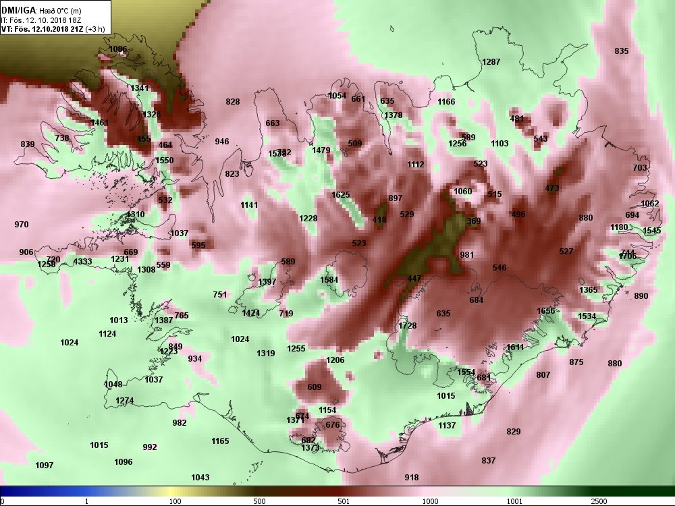Select the value '1625' on the map
The image size is (675, 506).
pos(340,195)
